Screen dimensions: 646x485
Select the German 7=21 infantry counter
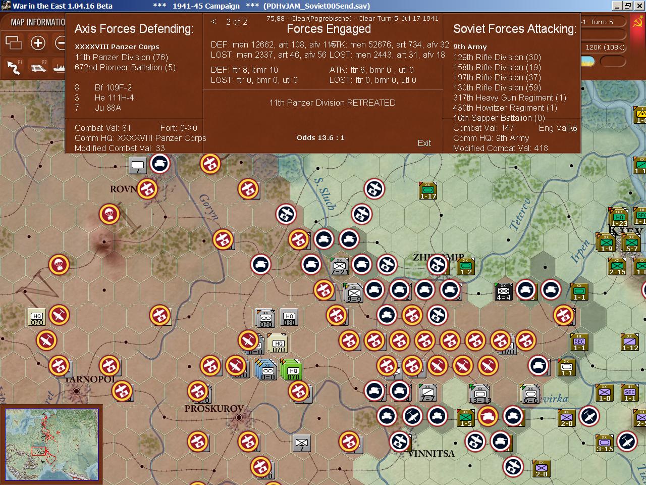(x=339, y=266)
